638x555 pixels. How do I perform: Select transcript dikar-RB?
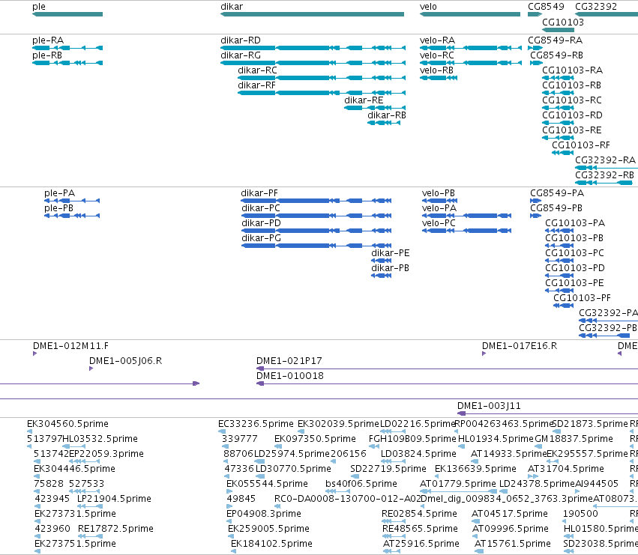coord(387,115)
